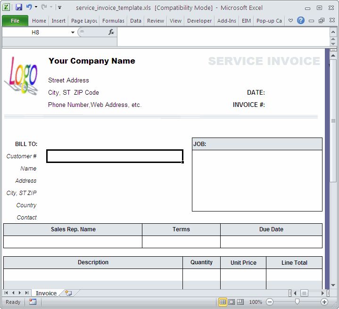
Task: Select the Phone Number, Web Address cell
Action: (x=95, y=105)
